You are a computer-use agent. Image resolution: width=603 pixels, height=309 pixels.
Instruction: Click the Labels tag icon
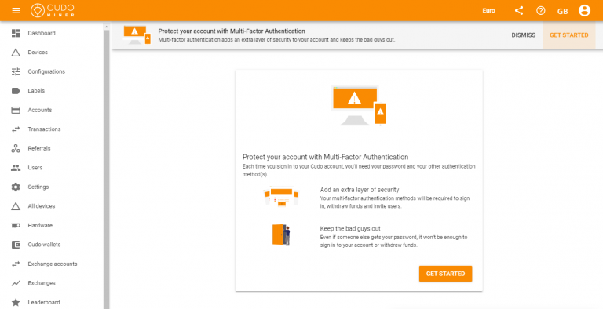pyautogui.click(x=16, y=91)
